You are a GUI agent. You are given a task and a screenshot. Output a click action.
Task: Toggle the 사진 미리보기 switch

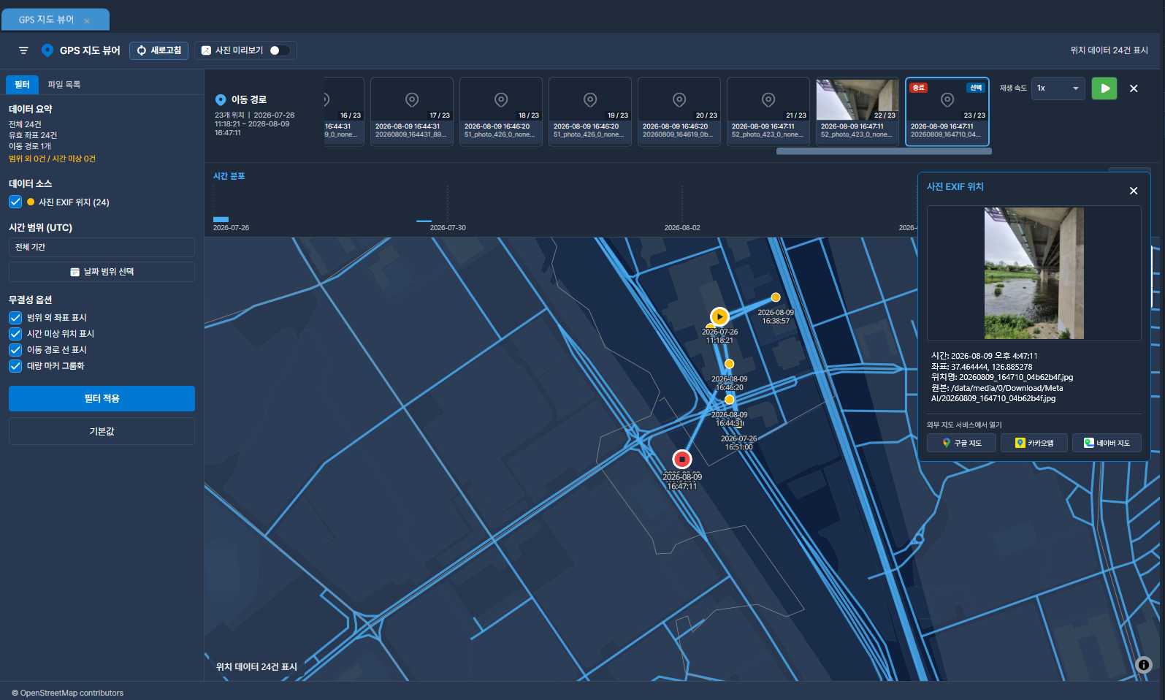280,50
